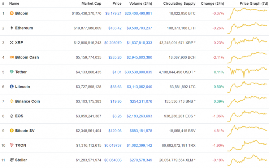Screen dimensions: 269x168
Task: Click the Tether logo icon
Action: coord(12,72)
